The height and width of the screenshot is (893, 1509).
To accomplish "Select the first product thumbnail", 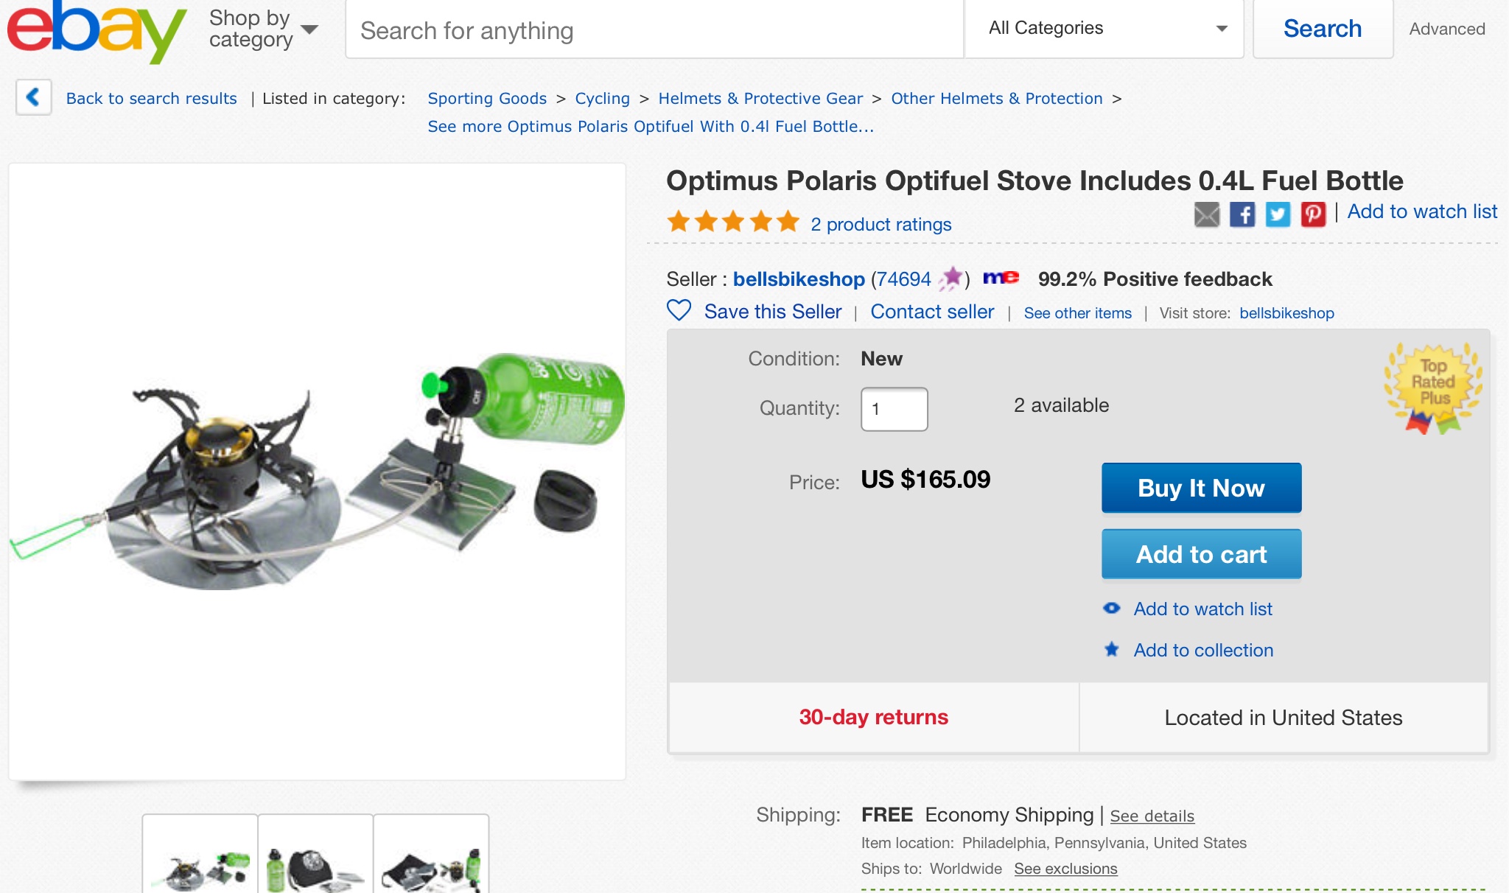I will [x=200, y=855].
